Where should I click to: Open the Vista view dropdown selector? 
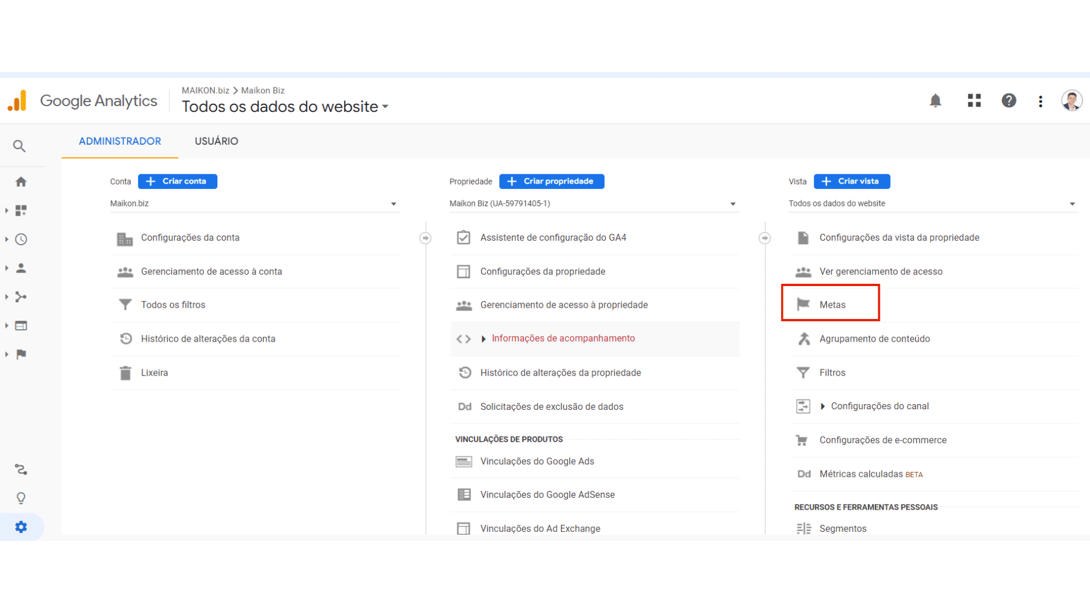click(x=933, y=204)
